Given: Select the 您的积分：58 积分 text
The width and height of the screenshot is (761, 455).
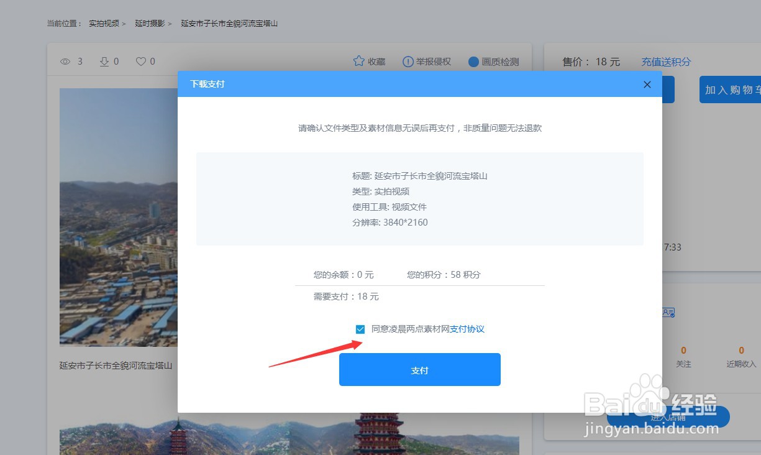Looking at the screenshot, I should click(x=444, y=275).
